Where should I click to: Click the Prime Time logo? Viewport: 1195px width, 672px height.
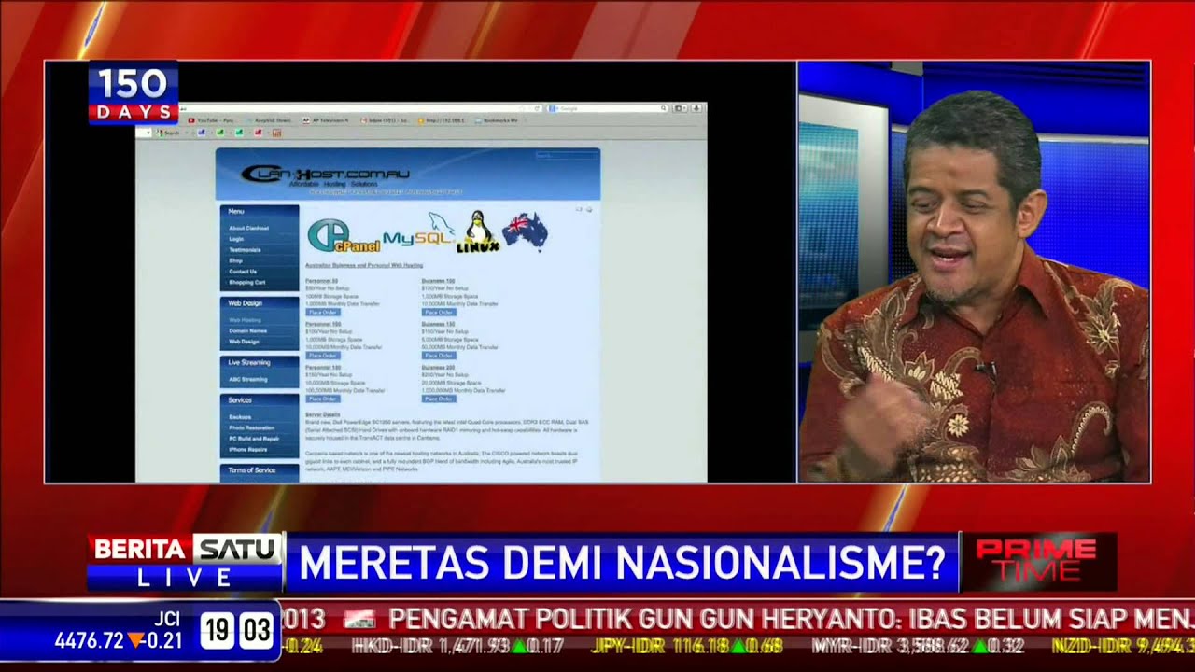tap(1037, 563)
